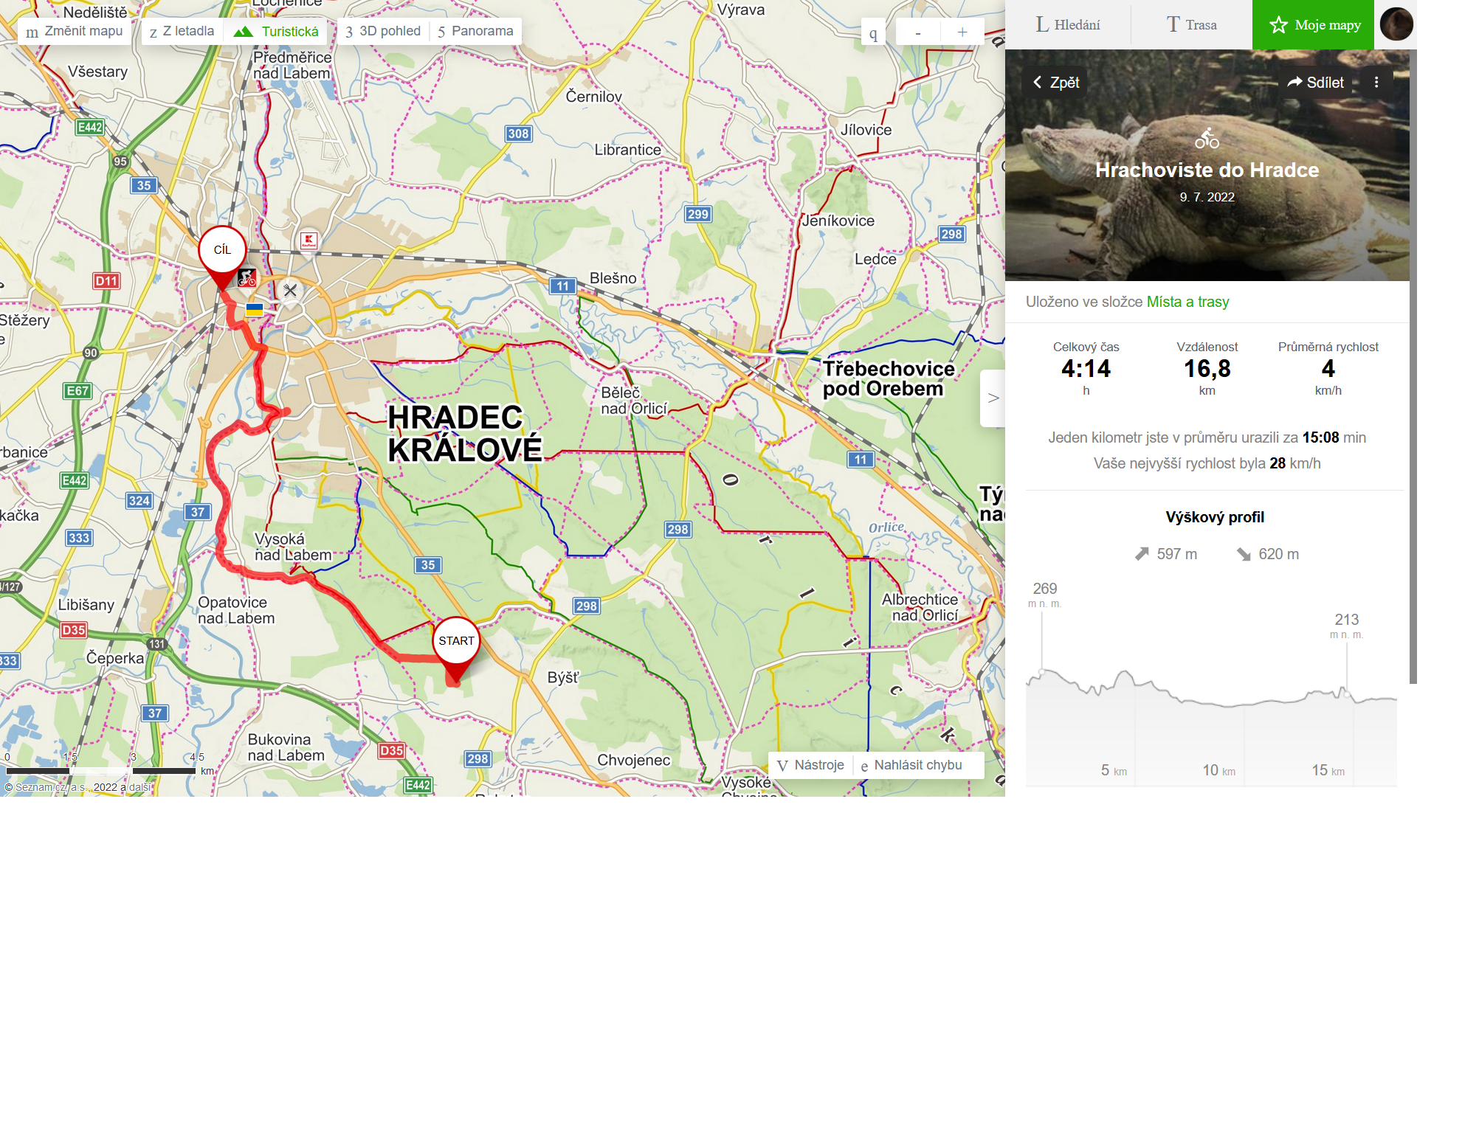1479x1142 pixels.
Task: Click the restaurant icon on map
Action: click(x=290, y=291)
